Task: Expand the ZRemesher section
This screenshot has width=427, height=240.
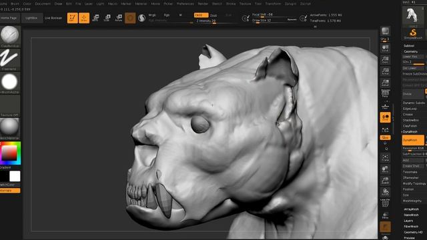Action: (x=411, y=178)
